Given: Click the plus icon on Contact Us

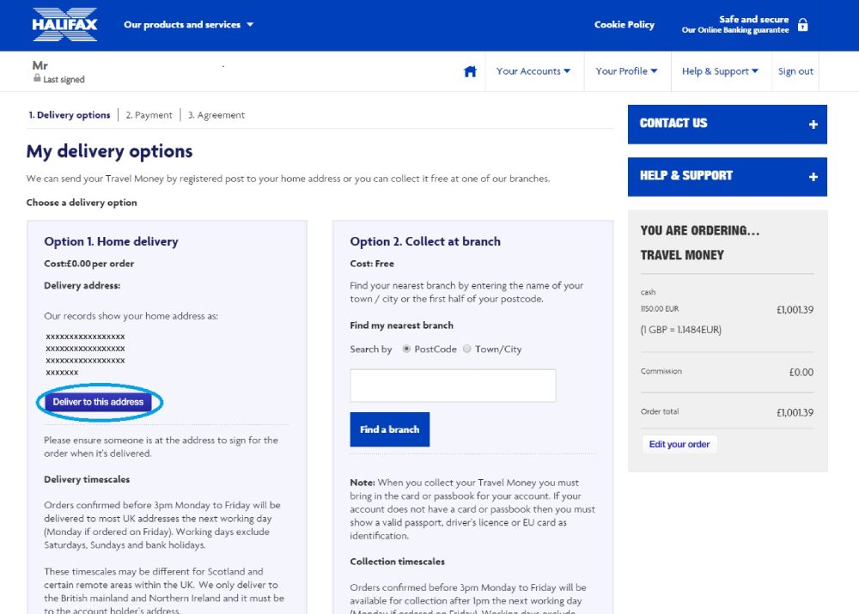Looking at the screenshot, I should 813,125.
